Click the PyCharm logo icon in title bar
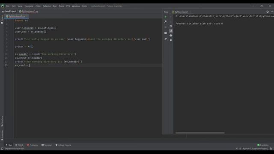The height and width of the screenshot is (154, 274). click(3, 6)
